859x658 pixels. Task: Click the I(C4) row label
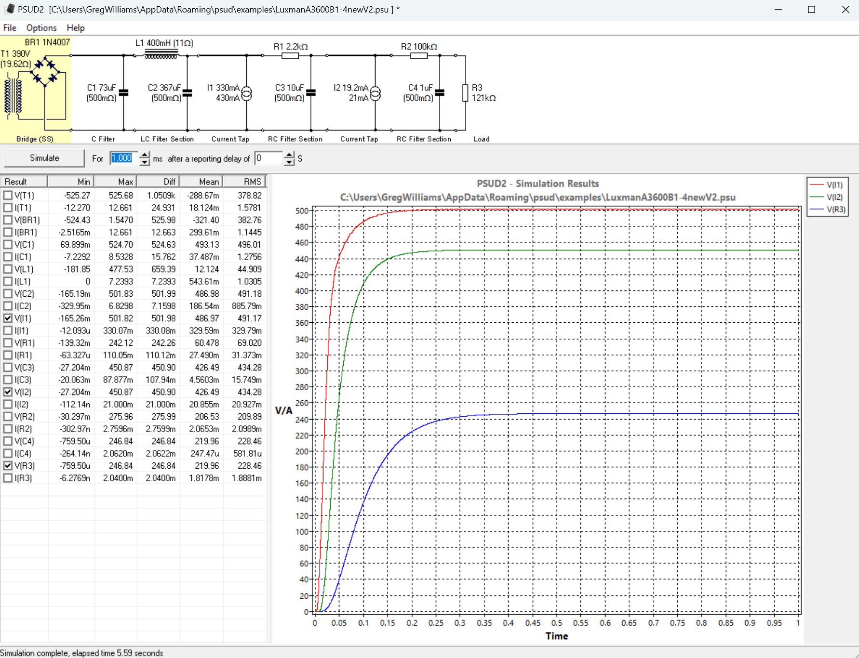[x=23, y=454]
